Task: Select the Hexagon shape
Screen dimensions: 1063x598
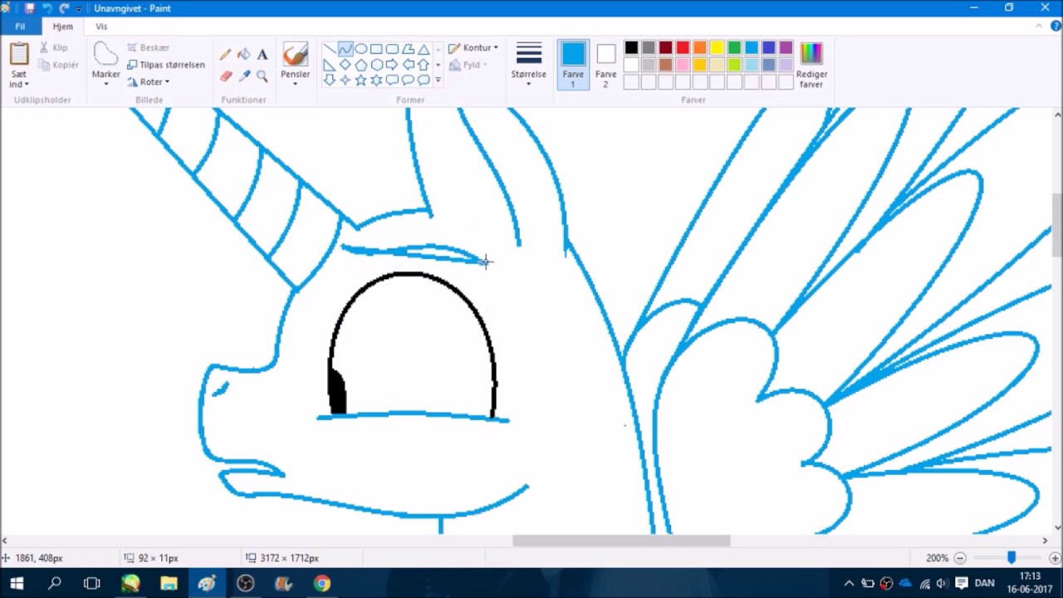Action: (376, 65)
